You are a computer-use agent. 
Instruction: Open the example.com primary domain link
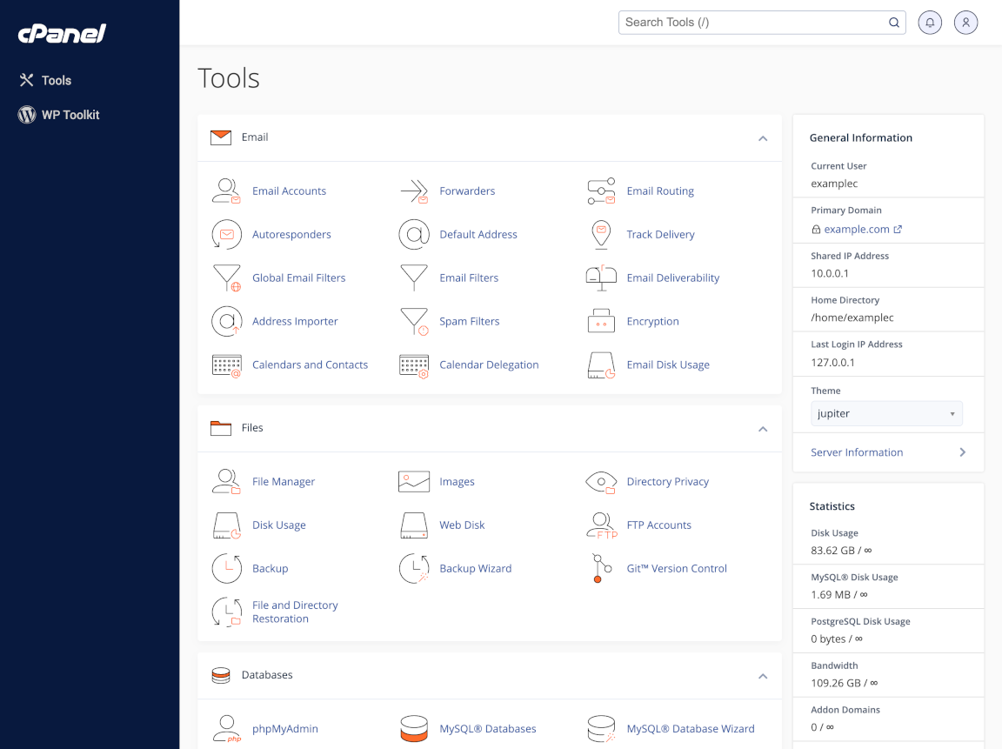pyautogui.click(x=857, y=230)
